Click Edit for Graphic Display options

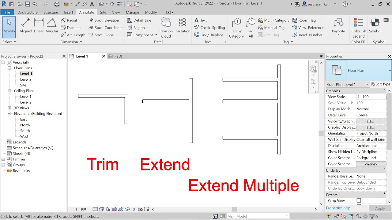(x=371, y=127)
